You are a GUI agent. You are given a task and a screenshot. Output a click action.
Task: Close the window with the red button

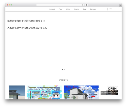point(7,5)
